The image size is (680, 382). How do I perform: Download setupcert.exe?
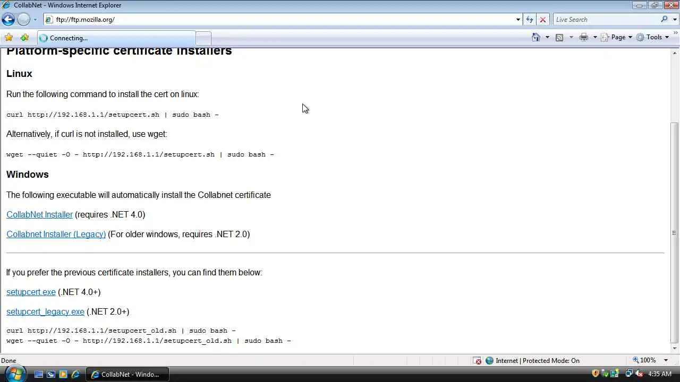(31, 292)
